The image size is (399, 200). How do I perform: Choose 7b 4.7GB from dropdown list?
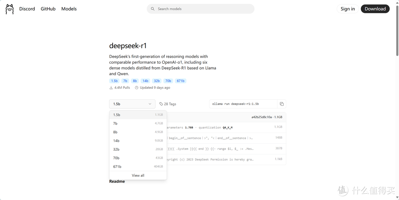click(x=138, y=123)
